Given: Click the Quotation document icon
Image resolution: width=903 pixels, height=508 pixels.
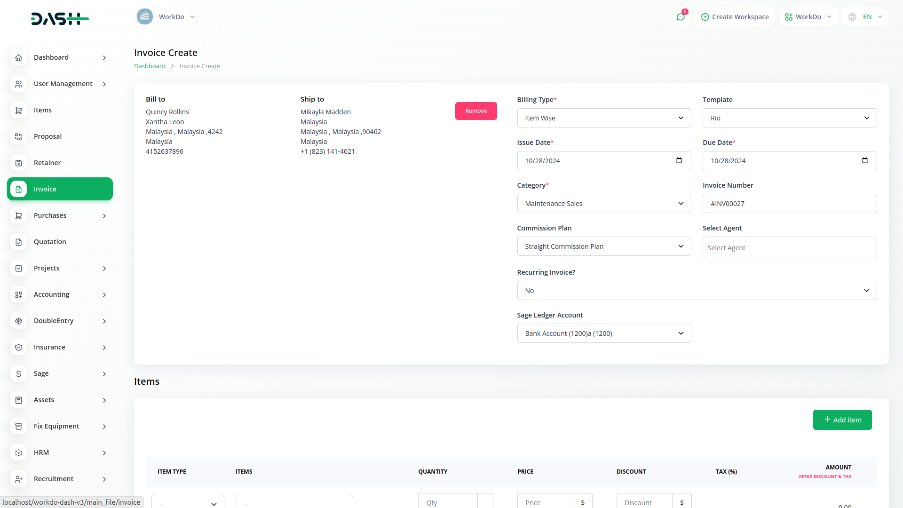Looking at the screenshot, I should (x=18, y=242).
